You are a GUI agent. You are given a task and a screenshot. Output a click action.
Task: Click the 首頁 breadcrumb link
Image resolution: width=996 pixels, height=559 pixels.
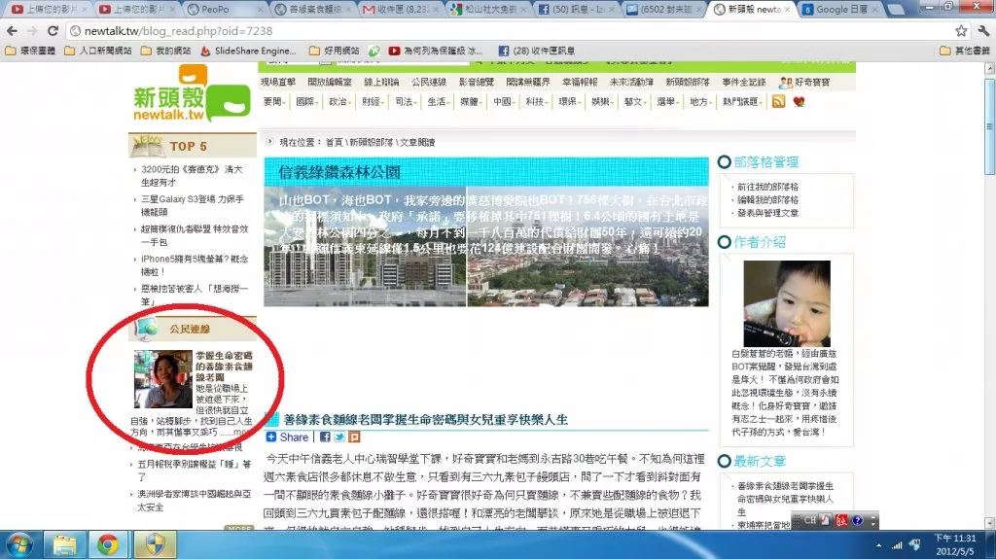click(x=334, y=142)
